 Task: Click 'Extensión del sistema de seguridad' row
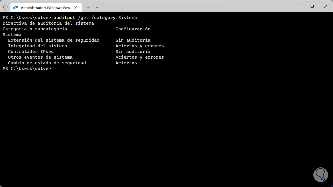pyautogui.click(x=53, y=40)
